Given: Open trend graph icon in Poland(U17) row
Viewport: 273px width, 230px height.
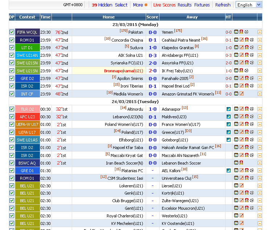Looking at the screenshot, I should point(241,132).
